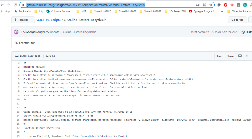Click the Go to file button
This screenshot has height=139, width=252.
[x=237, y=20]
